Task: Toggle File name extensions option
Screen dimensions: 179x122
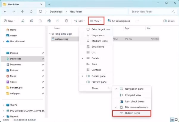Action: (x=136, y=107)
